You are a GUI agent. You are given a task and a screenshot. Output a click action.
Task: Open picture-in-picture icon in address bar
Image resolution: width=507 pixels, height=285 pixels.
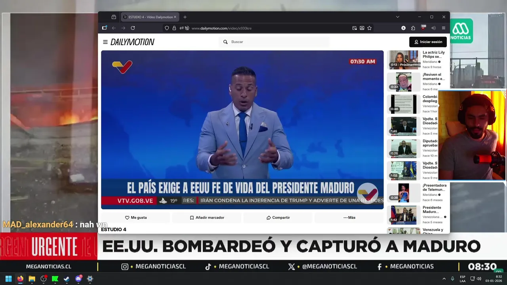click(x=355, y=28)
